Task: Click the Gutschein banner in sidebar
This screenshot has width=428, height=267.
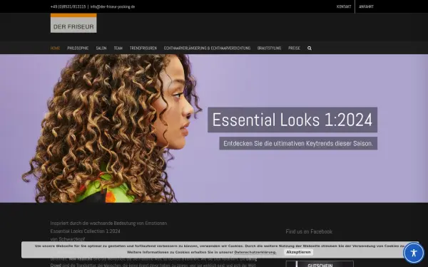Action: tap(320, 264)
